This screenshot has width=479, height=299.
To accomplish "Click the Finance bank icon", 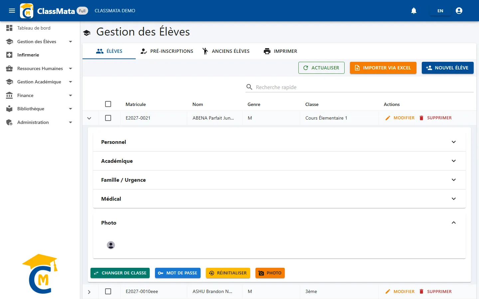I will click(x=9, y=95).
